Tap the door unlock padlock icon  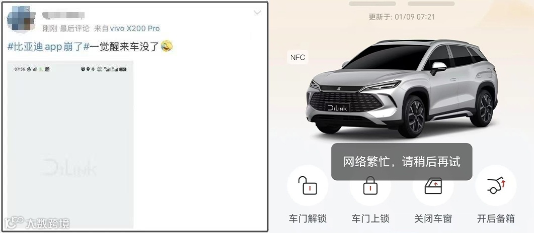click(x=308, y=185)
